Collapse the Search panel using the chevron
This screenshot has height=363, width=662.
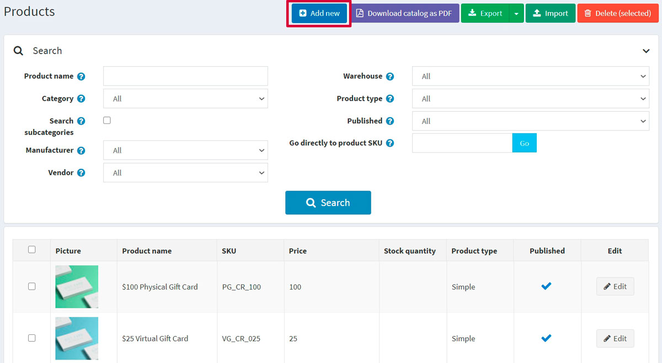point(646,51)
